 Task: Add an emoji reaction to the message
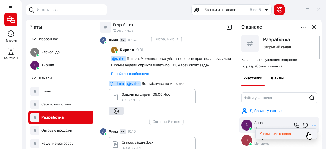[x=116, y=111]
